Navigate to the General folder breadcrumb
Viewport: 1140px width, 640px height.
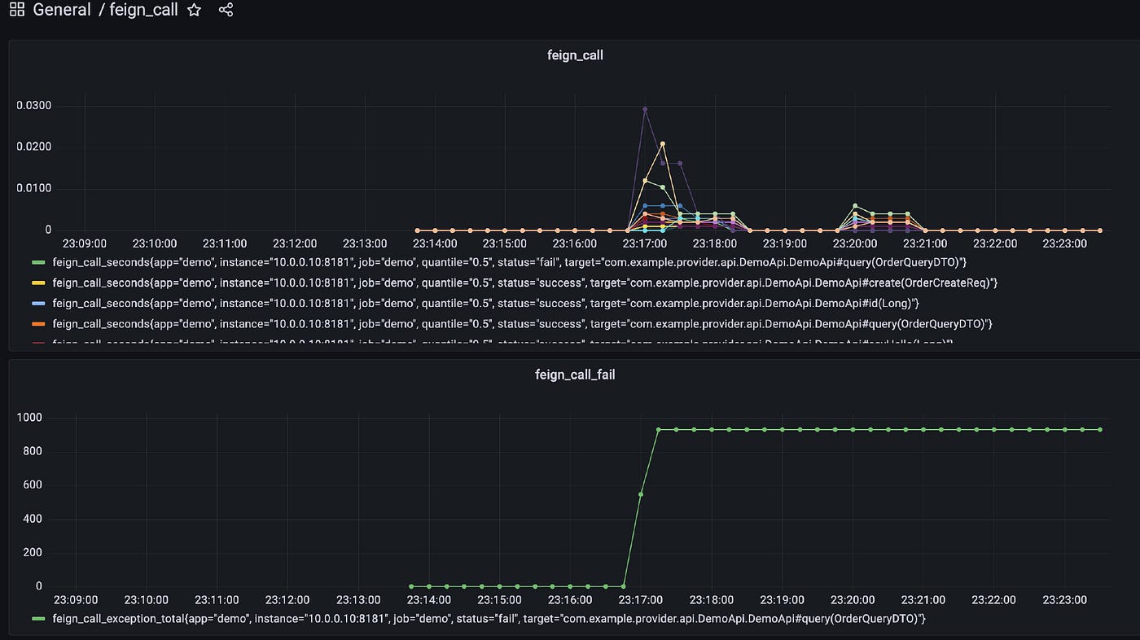pyautogui.click(x=62, y=10)
